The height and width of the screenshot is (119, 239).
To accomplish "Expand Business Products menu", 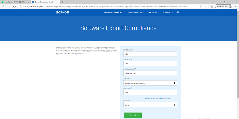I will pyautogui.click(x=114, y=13).
